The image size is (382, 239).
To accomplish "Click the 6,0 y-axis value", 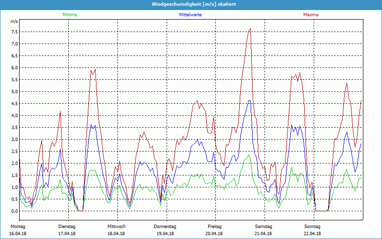I will pyautogui.click(x=14, y=68).
